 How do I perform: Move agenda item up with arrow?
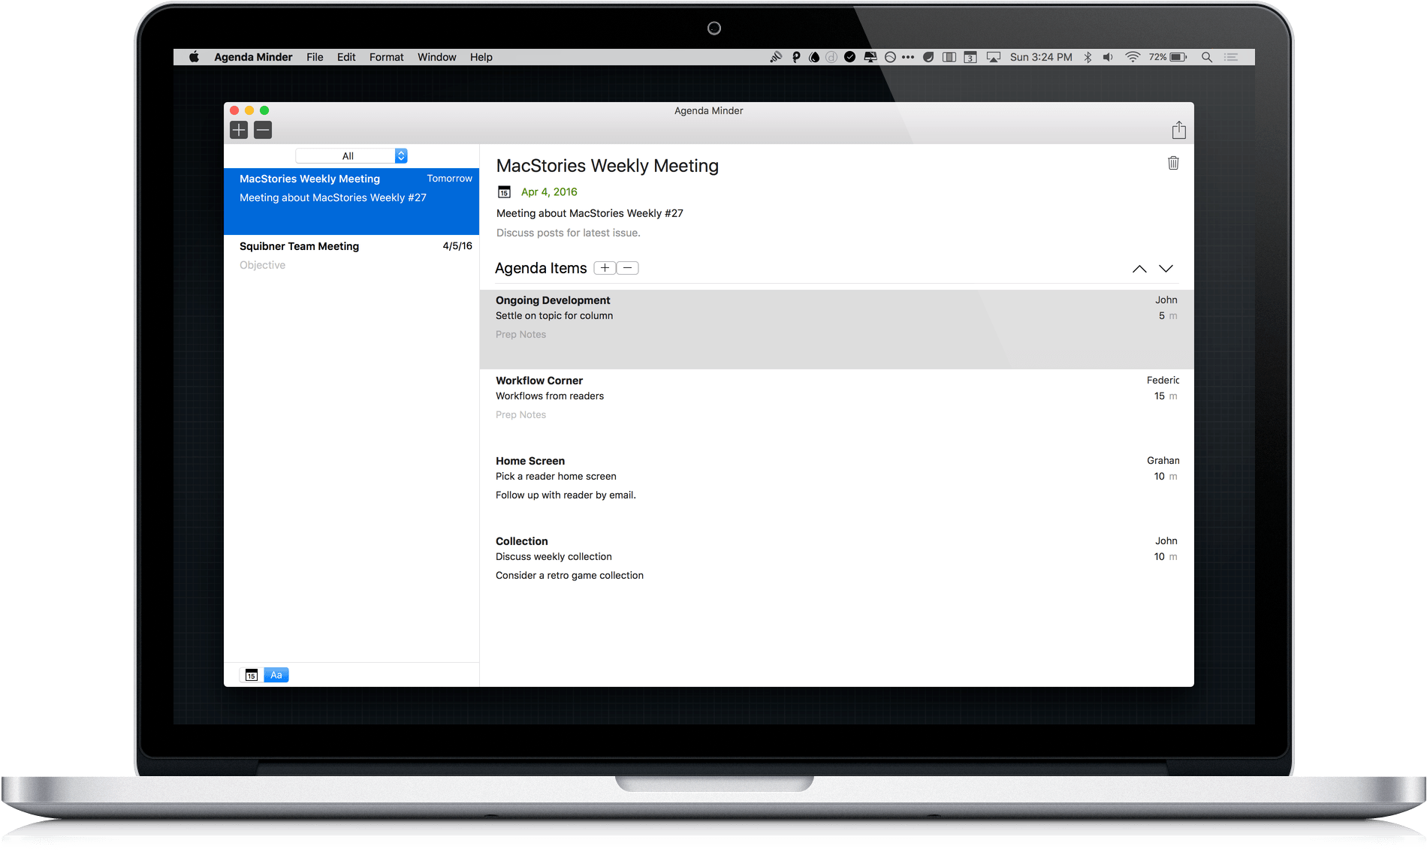tap(1139, 269)
